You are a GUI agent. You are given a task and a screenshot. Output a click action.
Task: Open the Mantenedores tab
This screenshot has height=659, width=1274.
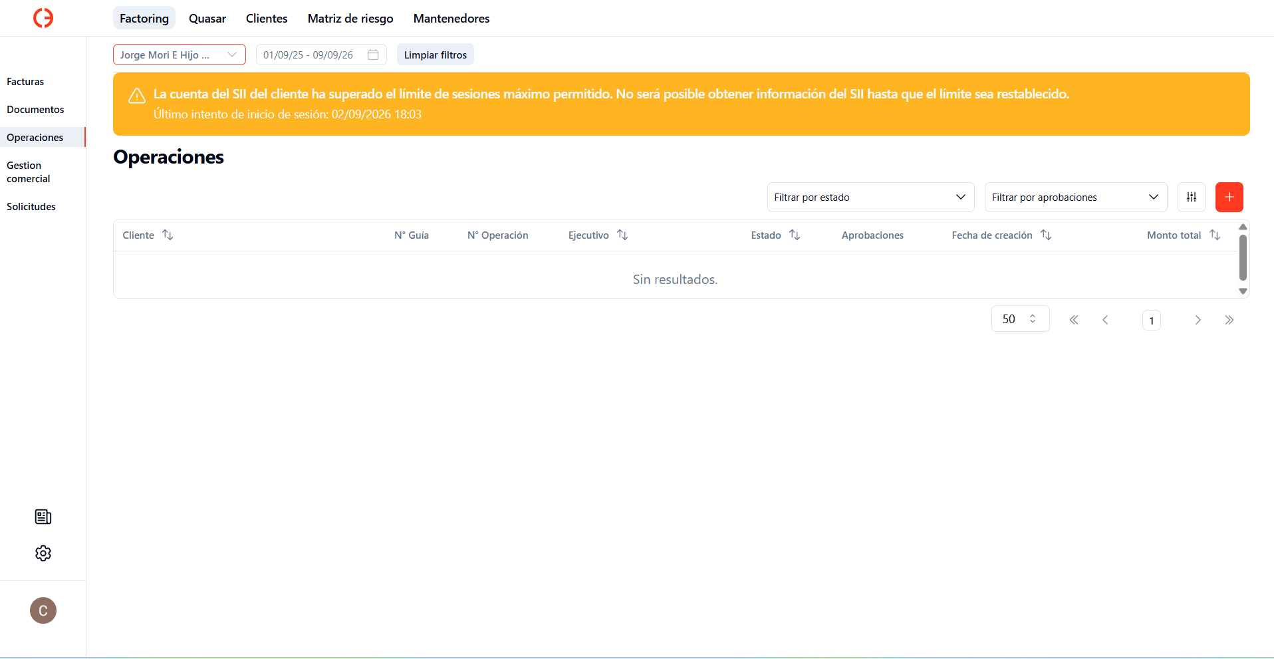coord(451,18)
